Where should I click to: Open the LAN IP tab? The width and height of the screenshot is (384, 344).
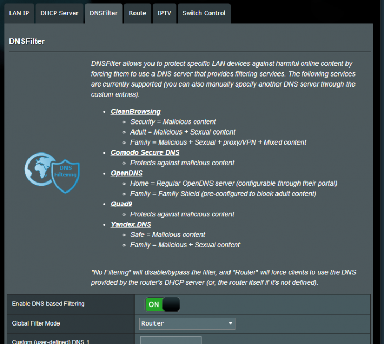click(19, 13)
